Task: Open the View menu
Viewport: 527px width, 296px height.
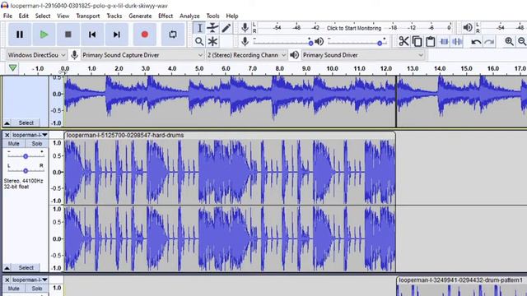Action: [x=63, y=16]
